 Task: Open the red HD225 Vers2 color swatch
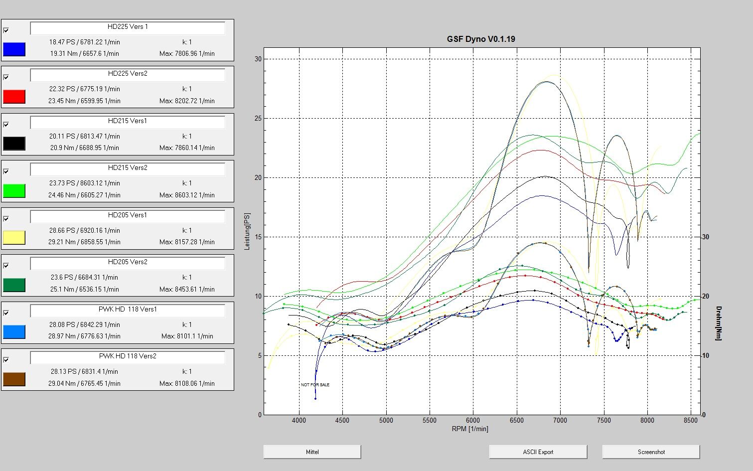tap(14, 96)
